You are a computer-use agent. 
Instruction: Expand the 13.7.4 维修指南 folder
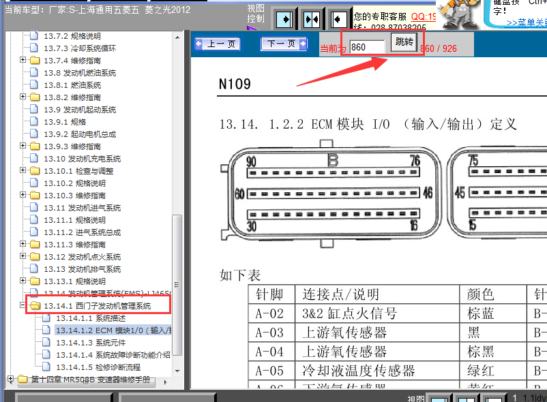tap(23, 60)
